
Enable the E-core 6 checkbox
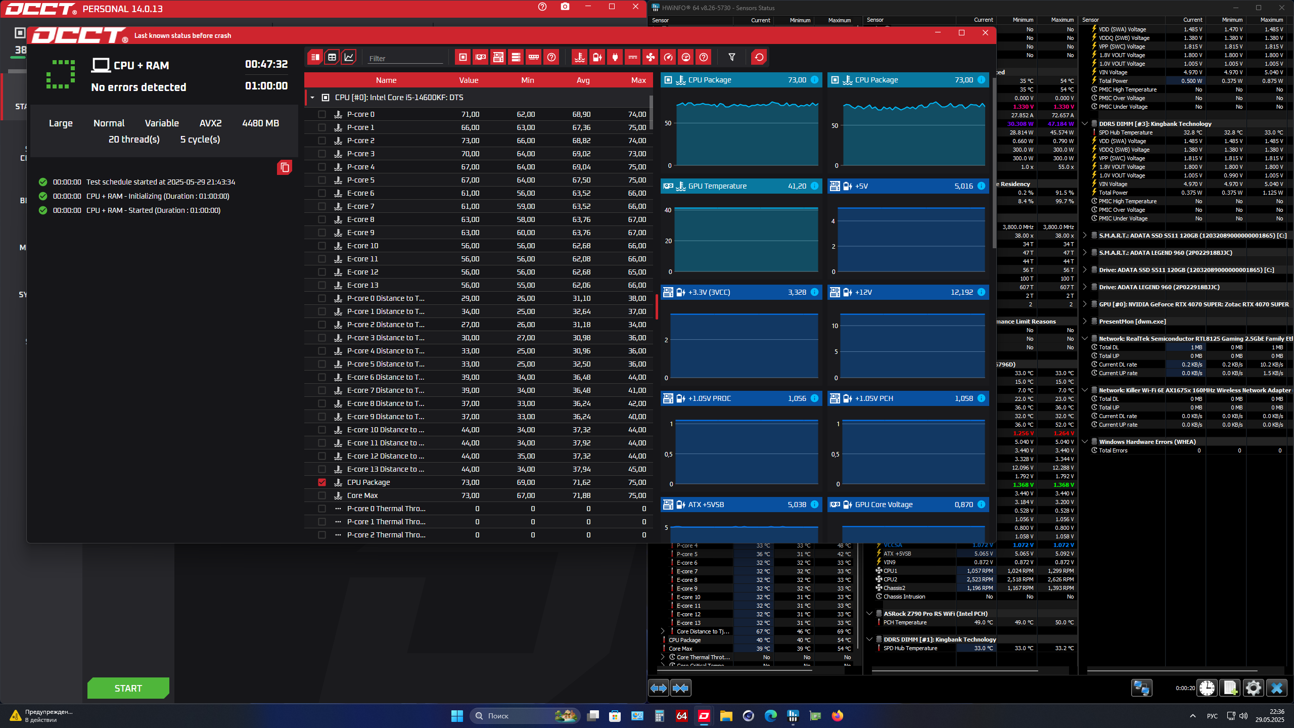(322, 193)
